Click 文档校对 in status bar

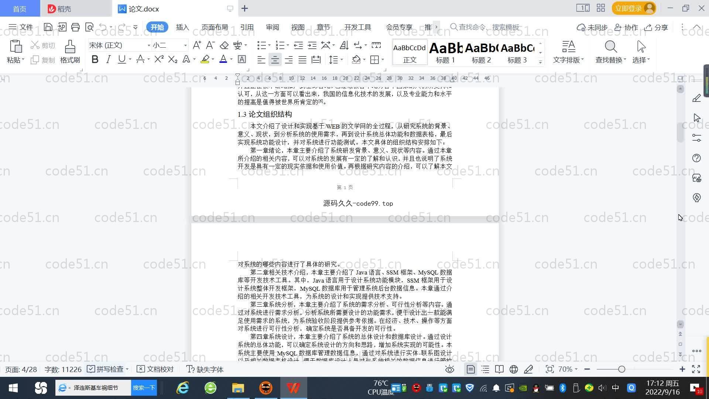click(155, 369)
